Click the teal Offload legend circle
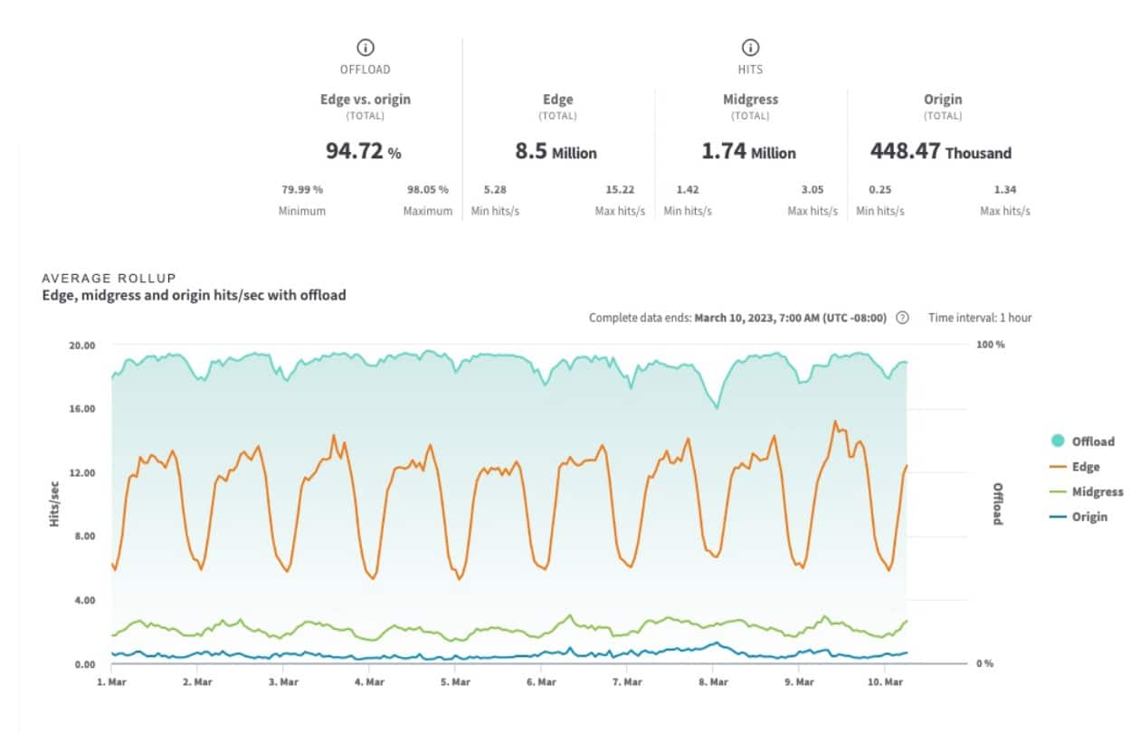1140x733 pixels. pos(1058,442)
